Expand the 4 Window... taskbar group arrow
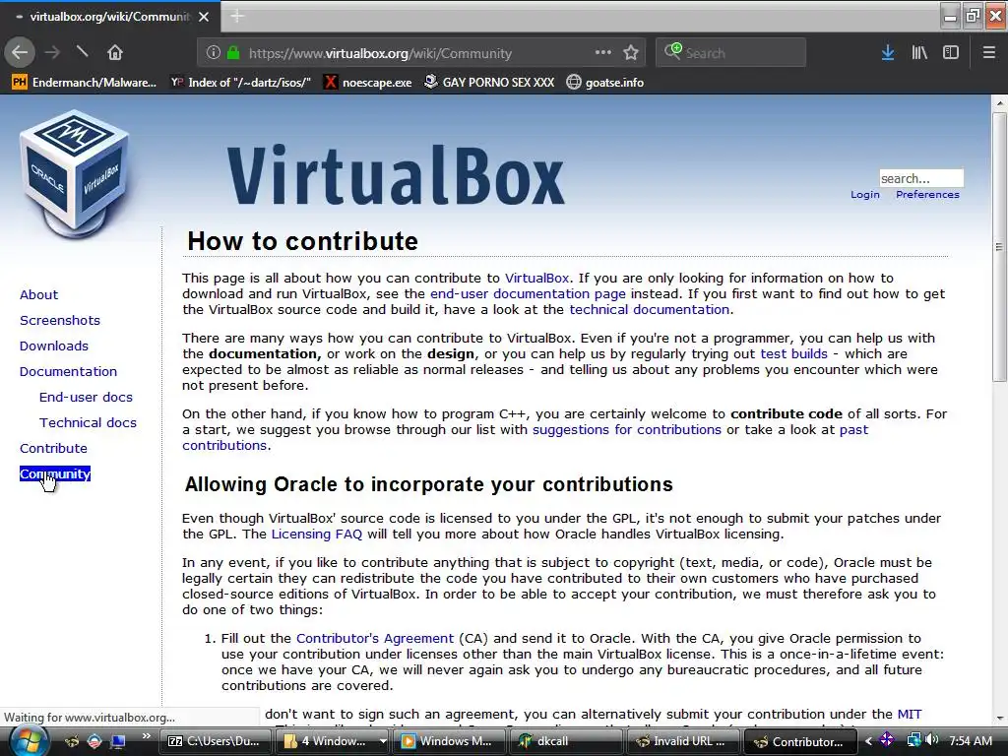Image resolution: width=1008 pixels, height=756 pixels. tap(383, 741)
